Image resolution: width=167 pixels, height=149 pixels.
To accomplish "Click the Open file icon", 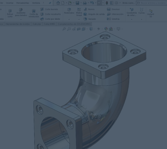I will 70,3.
